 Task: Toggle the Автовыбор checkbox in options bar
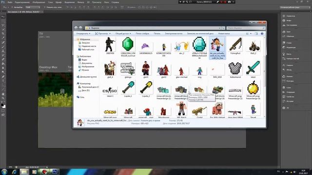pyautogui.click(x=12, y=7)
